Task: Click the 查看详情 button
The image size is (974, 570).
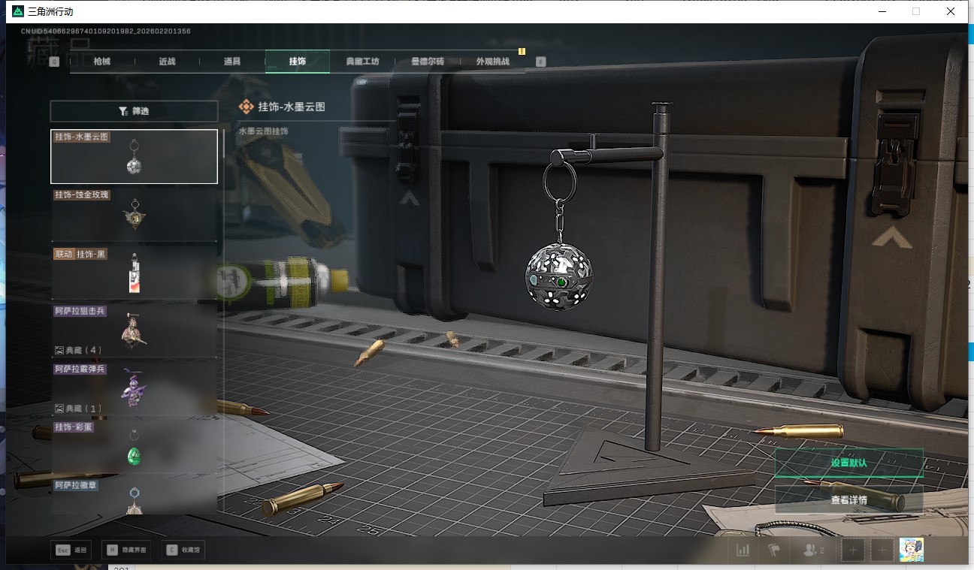Action: 848,499
